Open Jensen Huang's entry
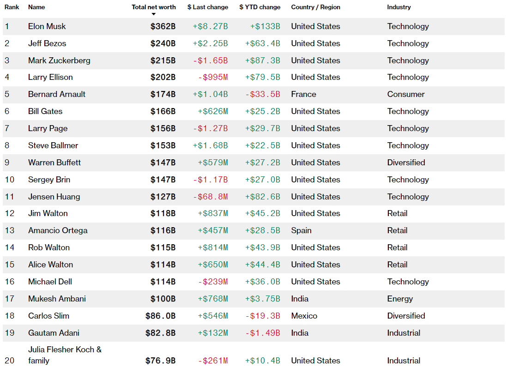This screenshot has height=368, width=507. (54, 197)
